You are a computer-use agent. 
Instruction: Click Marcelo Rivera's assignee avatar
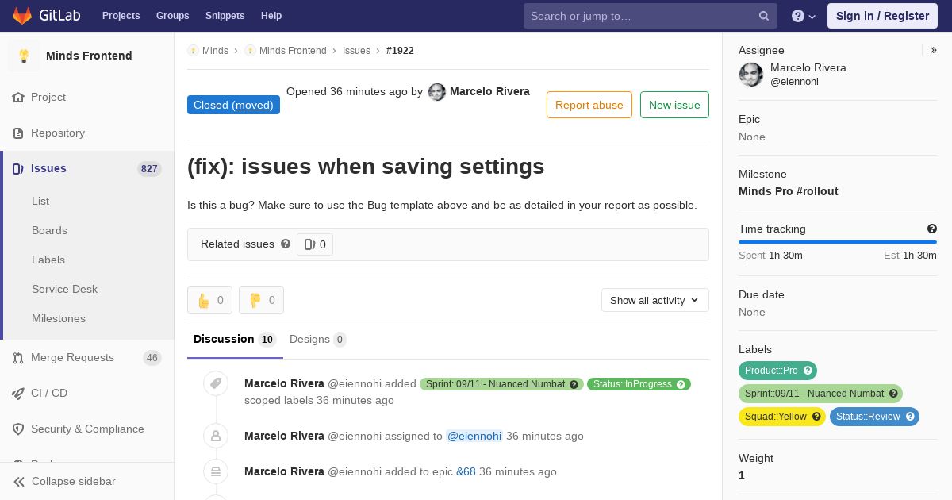click(751, 75)
